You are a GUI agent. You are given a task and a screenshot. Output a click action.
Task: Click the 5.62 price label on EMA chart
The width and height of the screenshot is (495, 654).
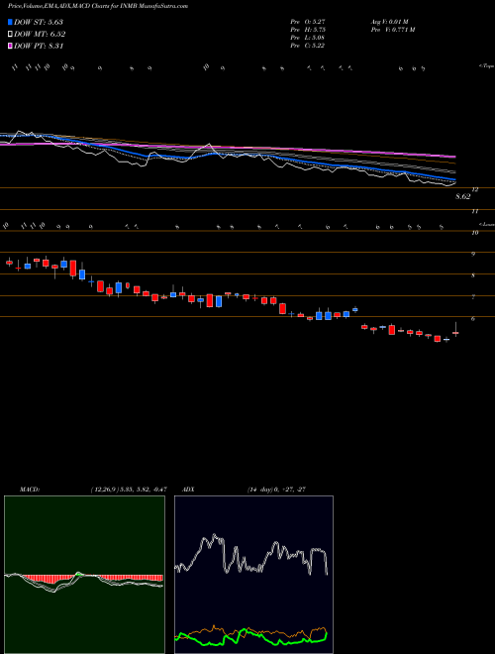point(462,196)
